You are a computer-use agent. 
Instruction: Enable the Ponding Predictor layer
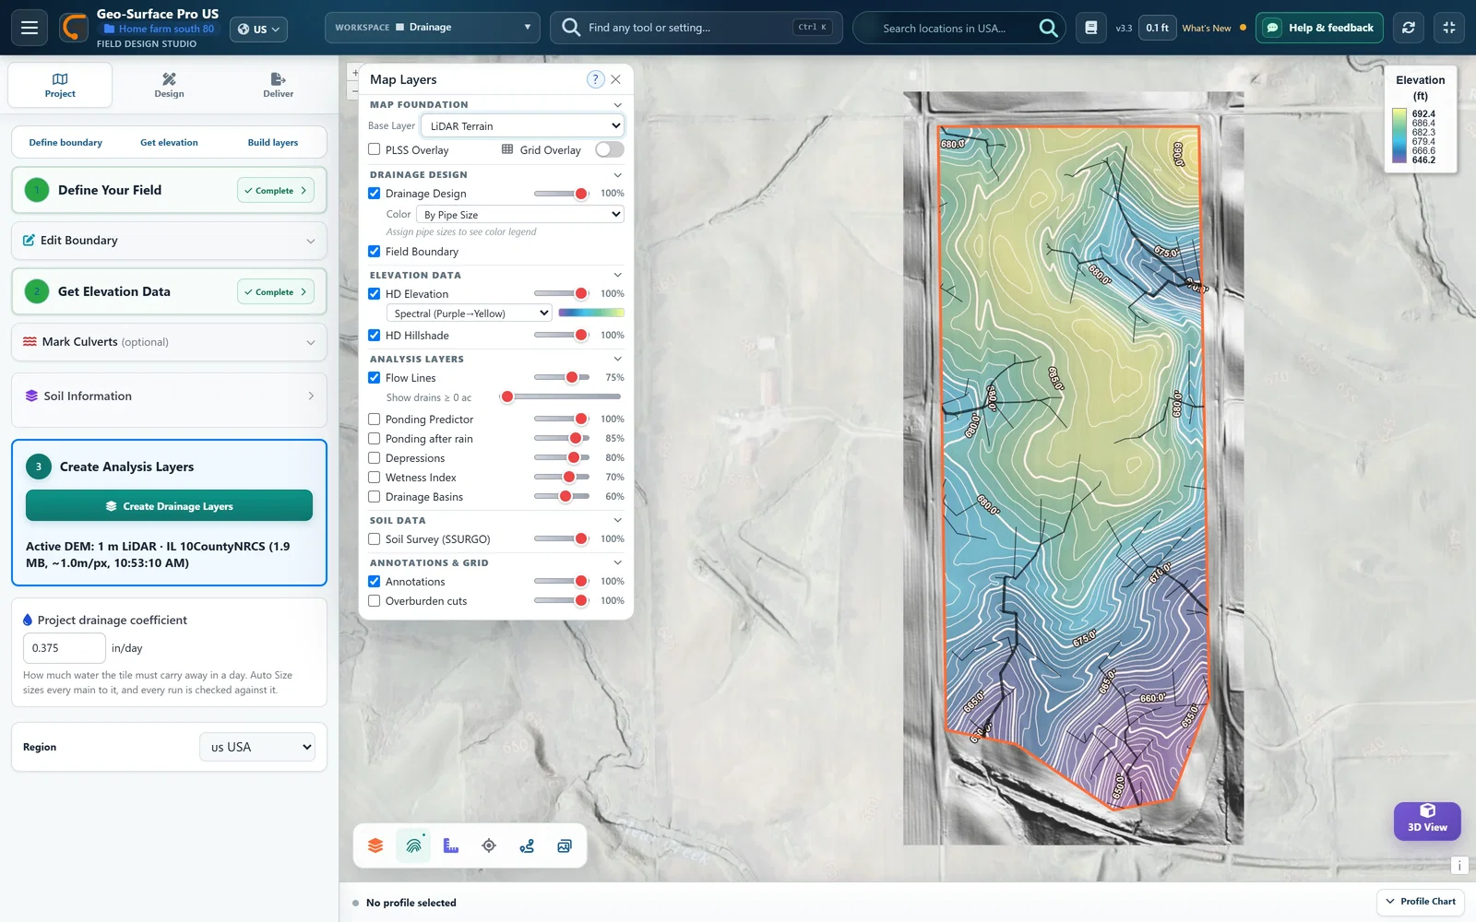(375, 420)
